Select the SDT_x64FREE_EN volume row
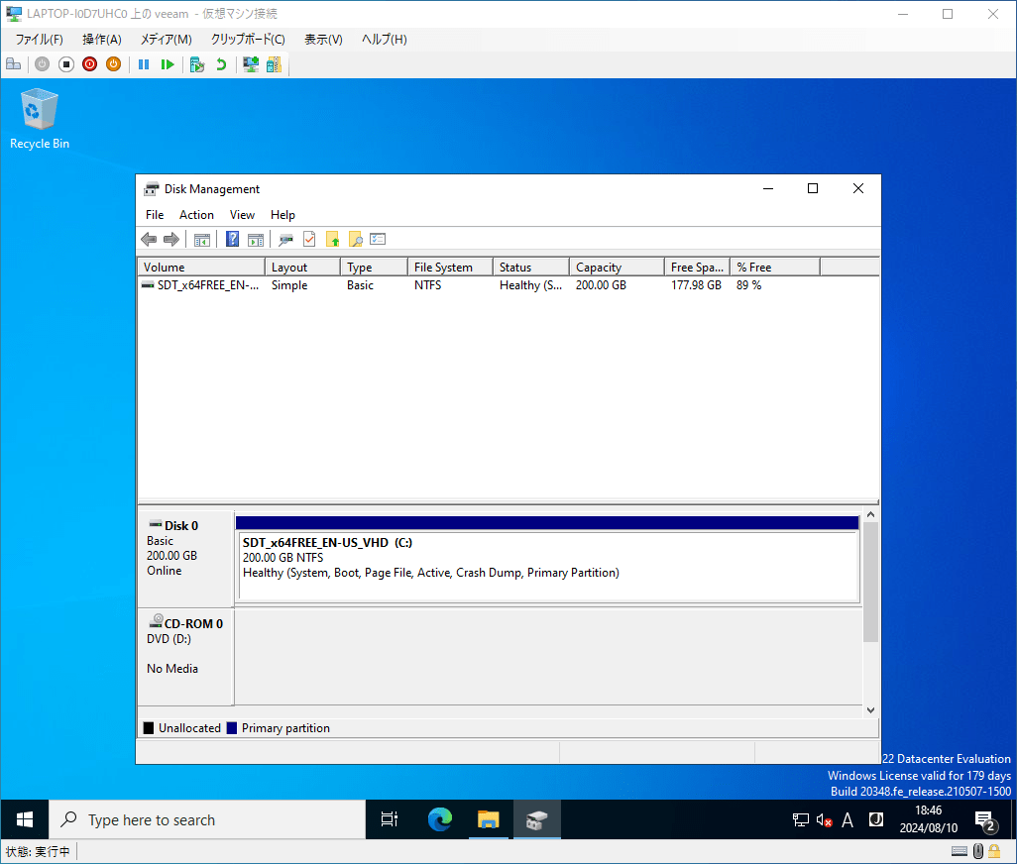The height and width of the screenshot is (864, 1017). (508, 285)
